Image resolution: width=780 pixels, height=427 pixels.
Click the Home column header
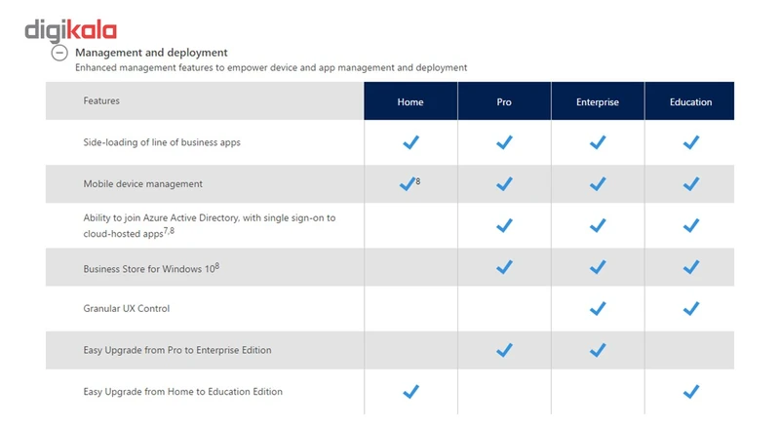[x=410, y=101]
